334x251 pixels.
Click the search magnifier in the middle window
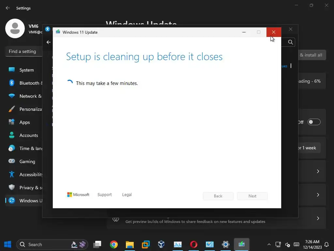[x=291, y=42]
